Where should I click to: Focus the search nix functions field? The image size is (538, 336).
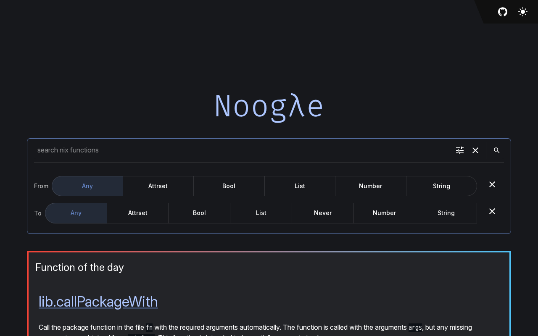point(240,150)
